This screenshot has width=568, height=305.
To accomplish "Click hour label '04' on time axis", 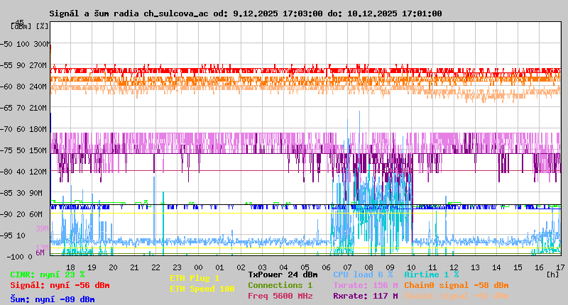I will click(x=283, y=267).
